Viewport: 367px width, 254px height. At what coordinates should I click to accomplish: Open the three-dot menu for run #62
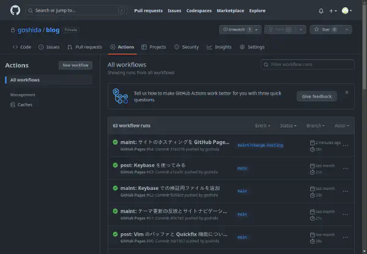point(346,191)
